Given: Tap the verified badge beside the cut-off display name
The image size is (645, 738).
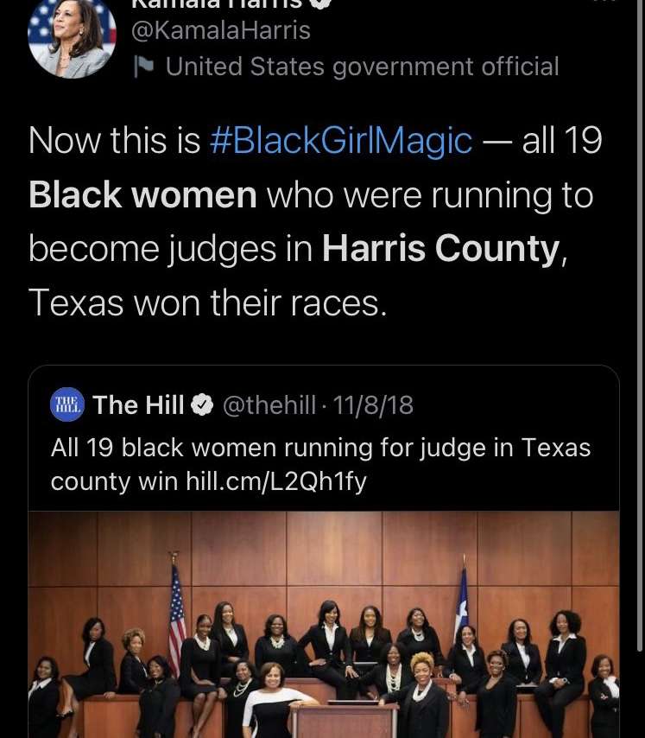Looking at the screenshot, I should tap(320, 3).
